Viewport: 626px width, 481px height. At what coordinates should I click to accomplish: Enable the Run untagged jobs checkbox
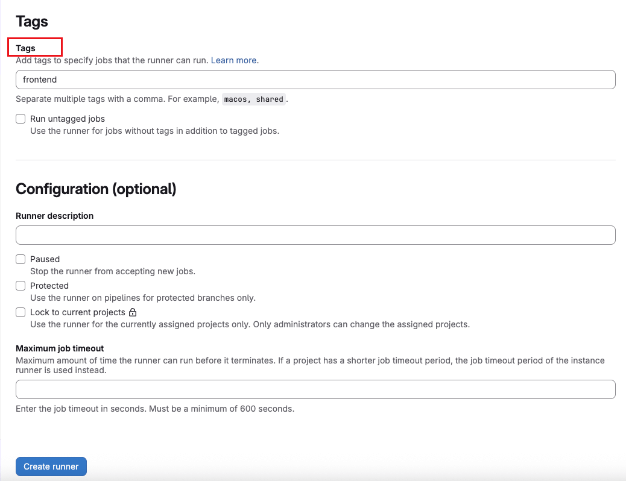click(21, 119)
